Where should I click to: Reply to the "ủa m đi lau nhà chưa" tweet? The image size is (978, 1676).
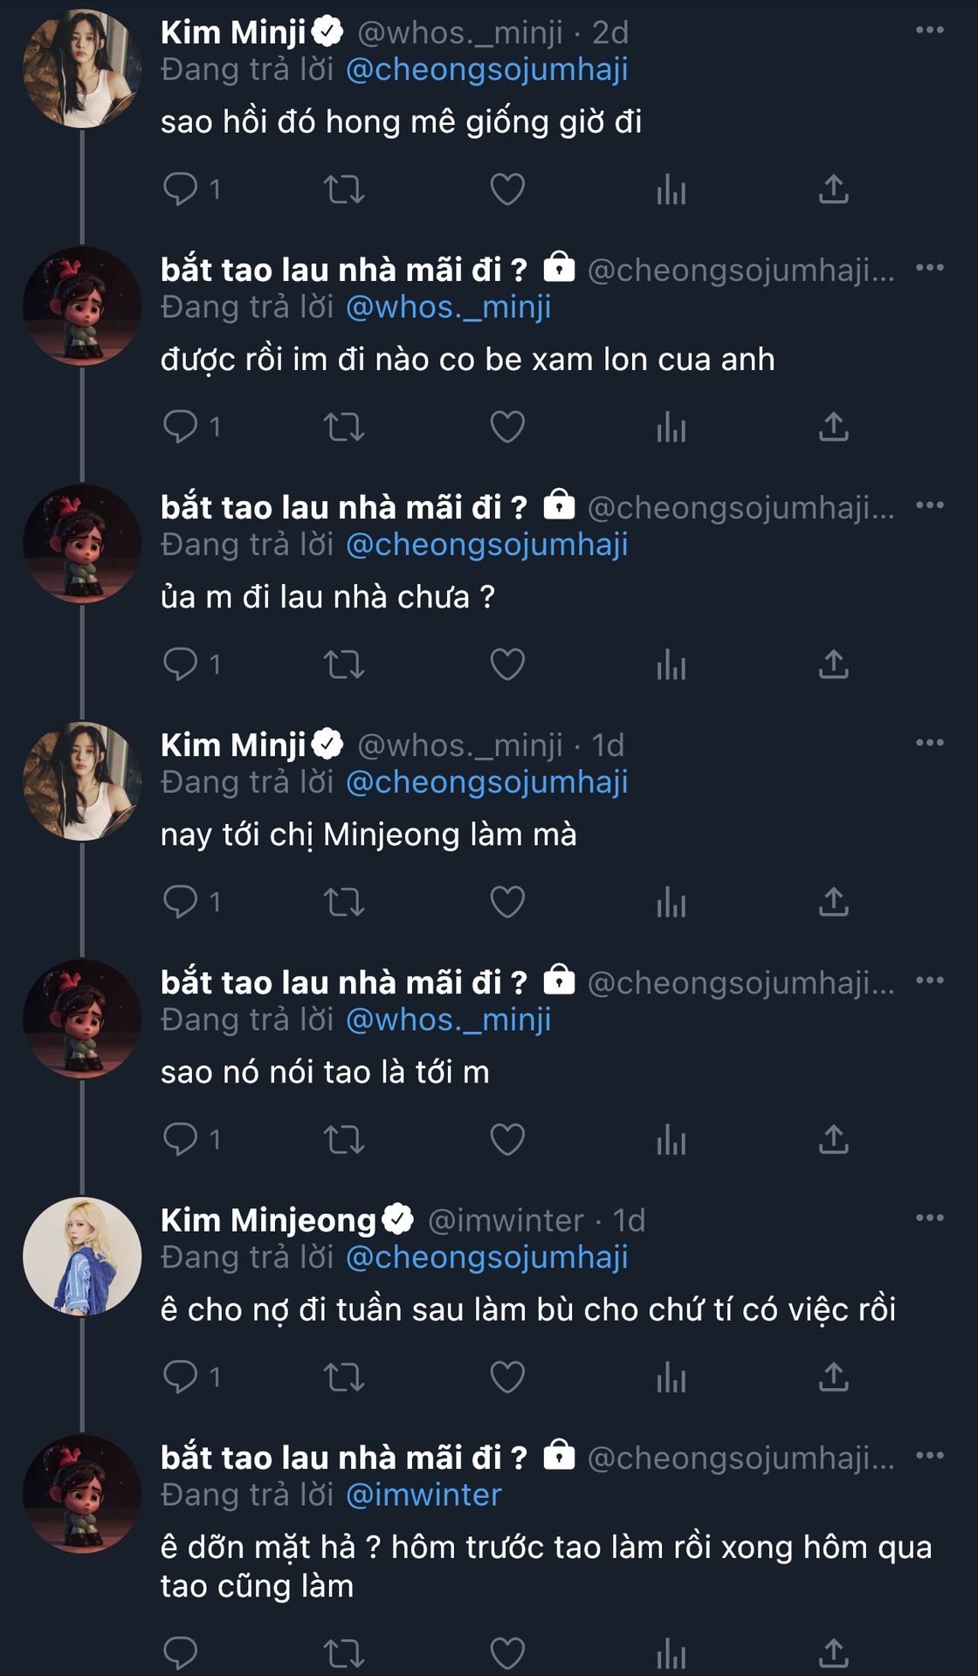(x=181, y=664)
